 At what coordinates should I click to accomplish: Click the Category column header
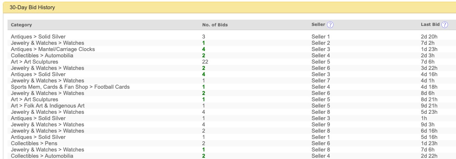(21, 25)
